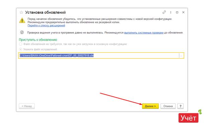
Task: Click the Далее > button
Action: pyautogui.click(x=150, y=106)
